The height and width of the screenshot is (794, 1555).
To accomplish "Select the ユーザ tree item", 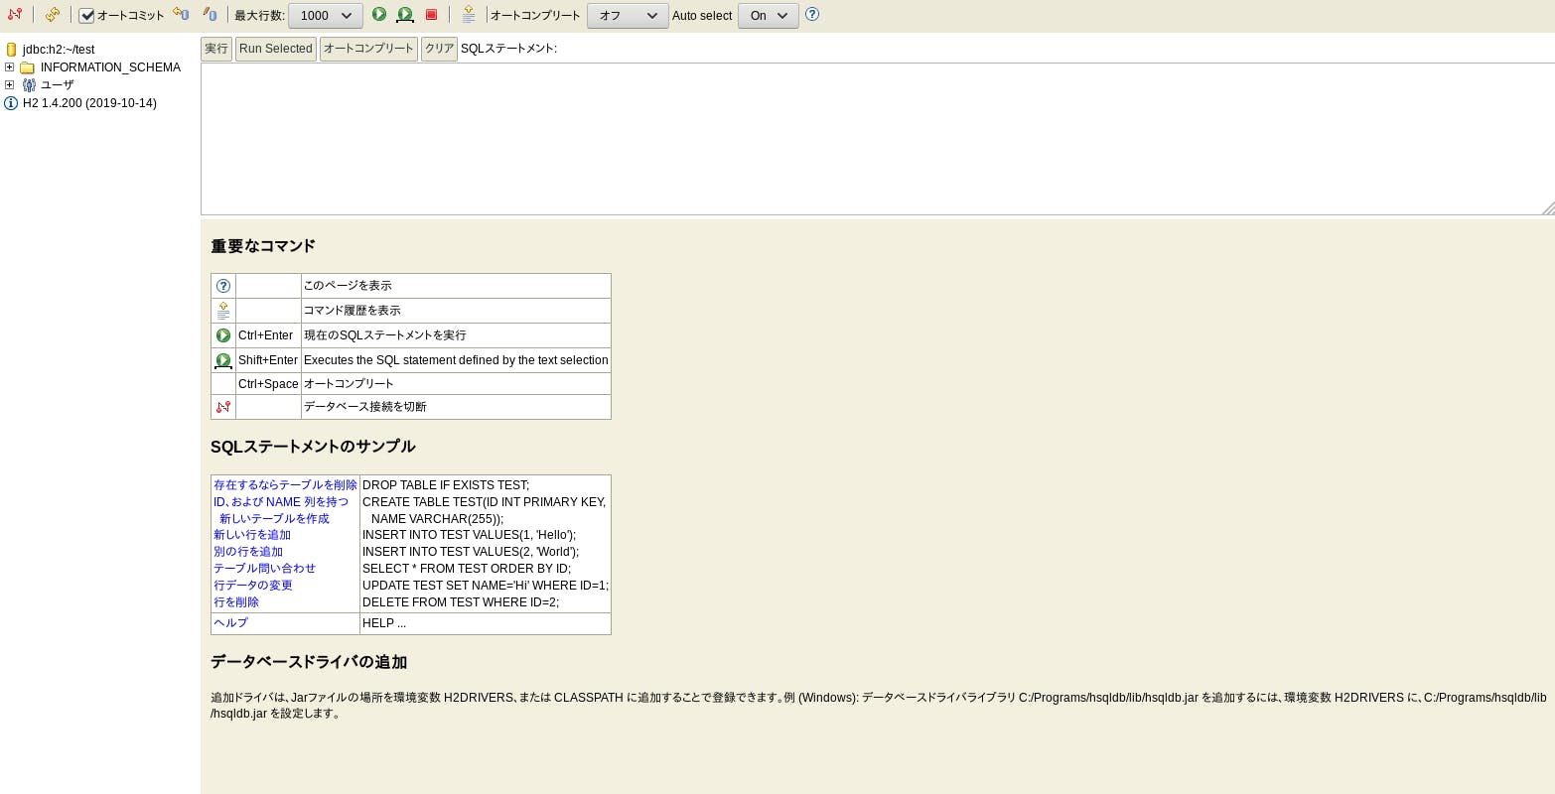I will coord(58,85).
